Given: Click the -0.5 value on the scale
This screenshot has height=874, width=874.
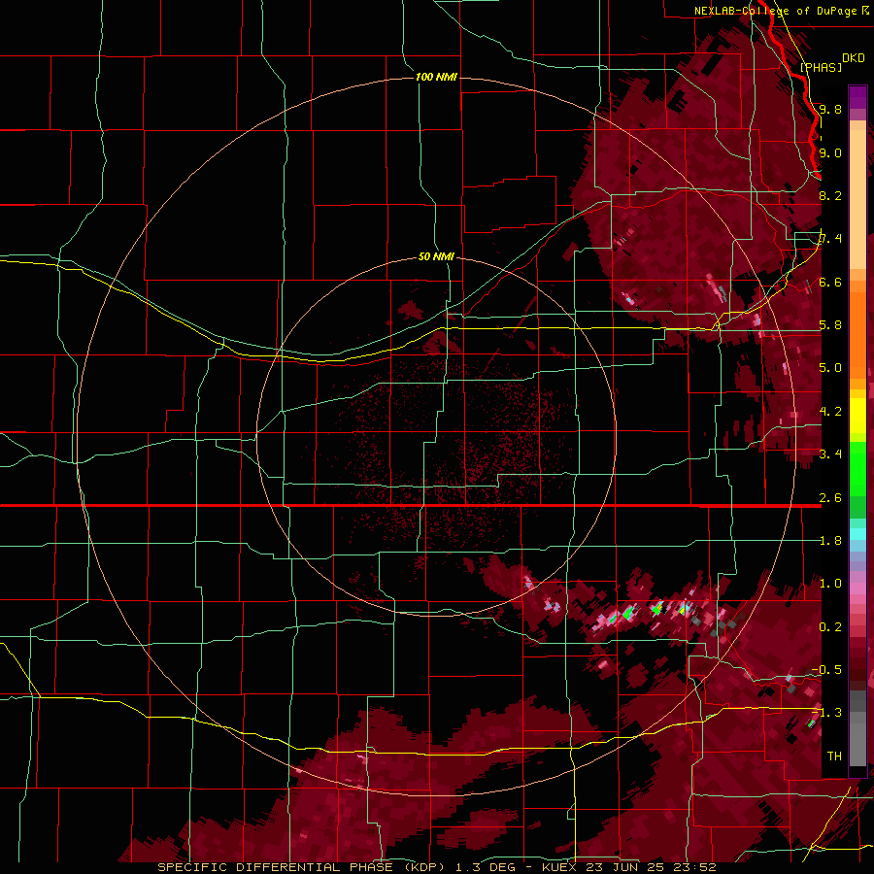Looking at the screenshot, I should [x=826, y=670].
